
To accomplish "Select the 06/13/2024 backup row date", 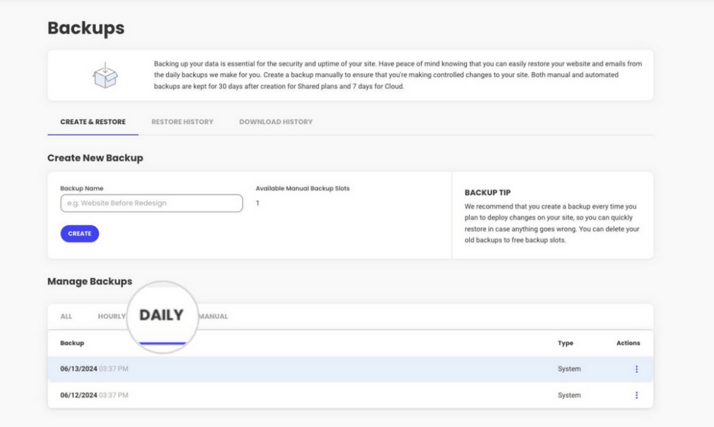I will (x=94, y=368).
